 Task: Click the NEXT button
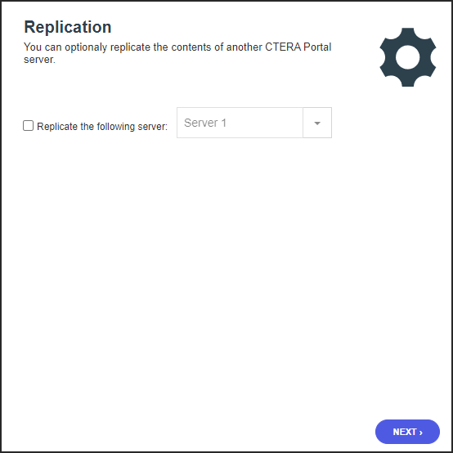(x=407, y=432)
